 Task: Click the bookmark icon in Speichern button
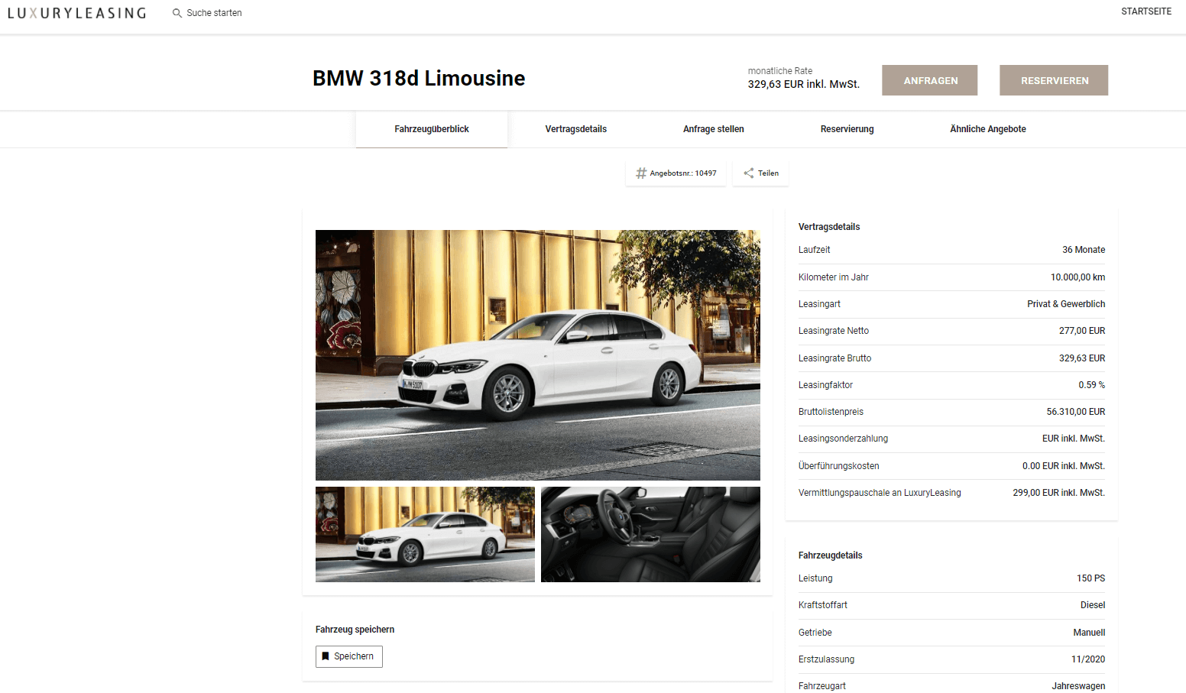tap(326, 656)
